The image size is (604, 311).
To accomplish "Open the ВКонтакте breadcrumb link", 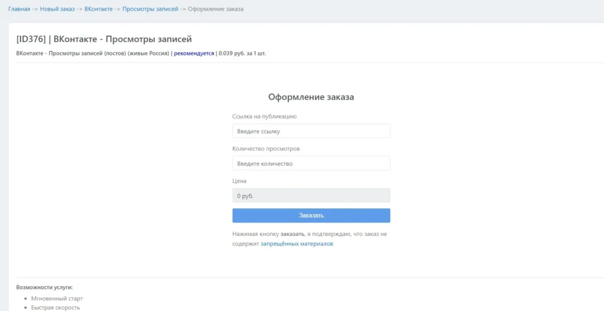I will pos(99,9).
